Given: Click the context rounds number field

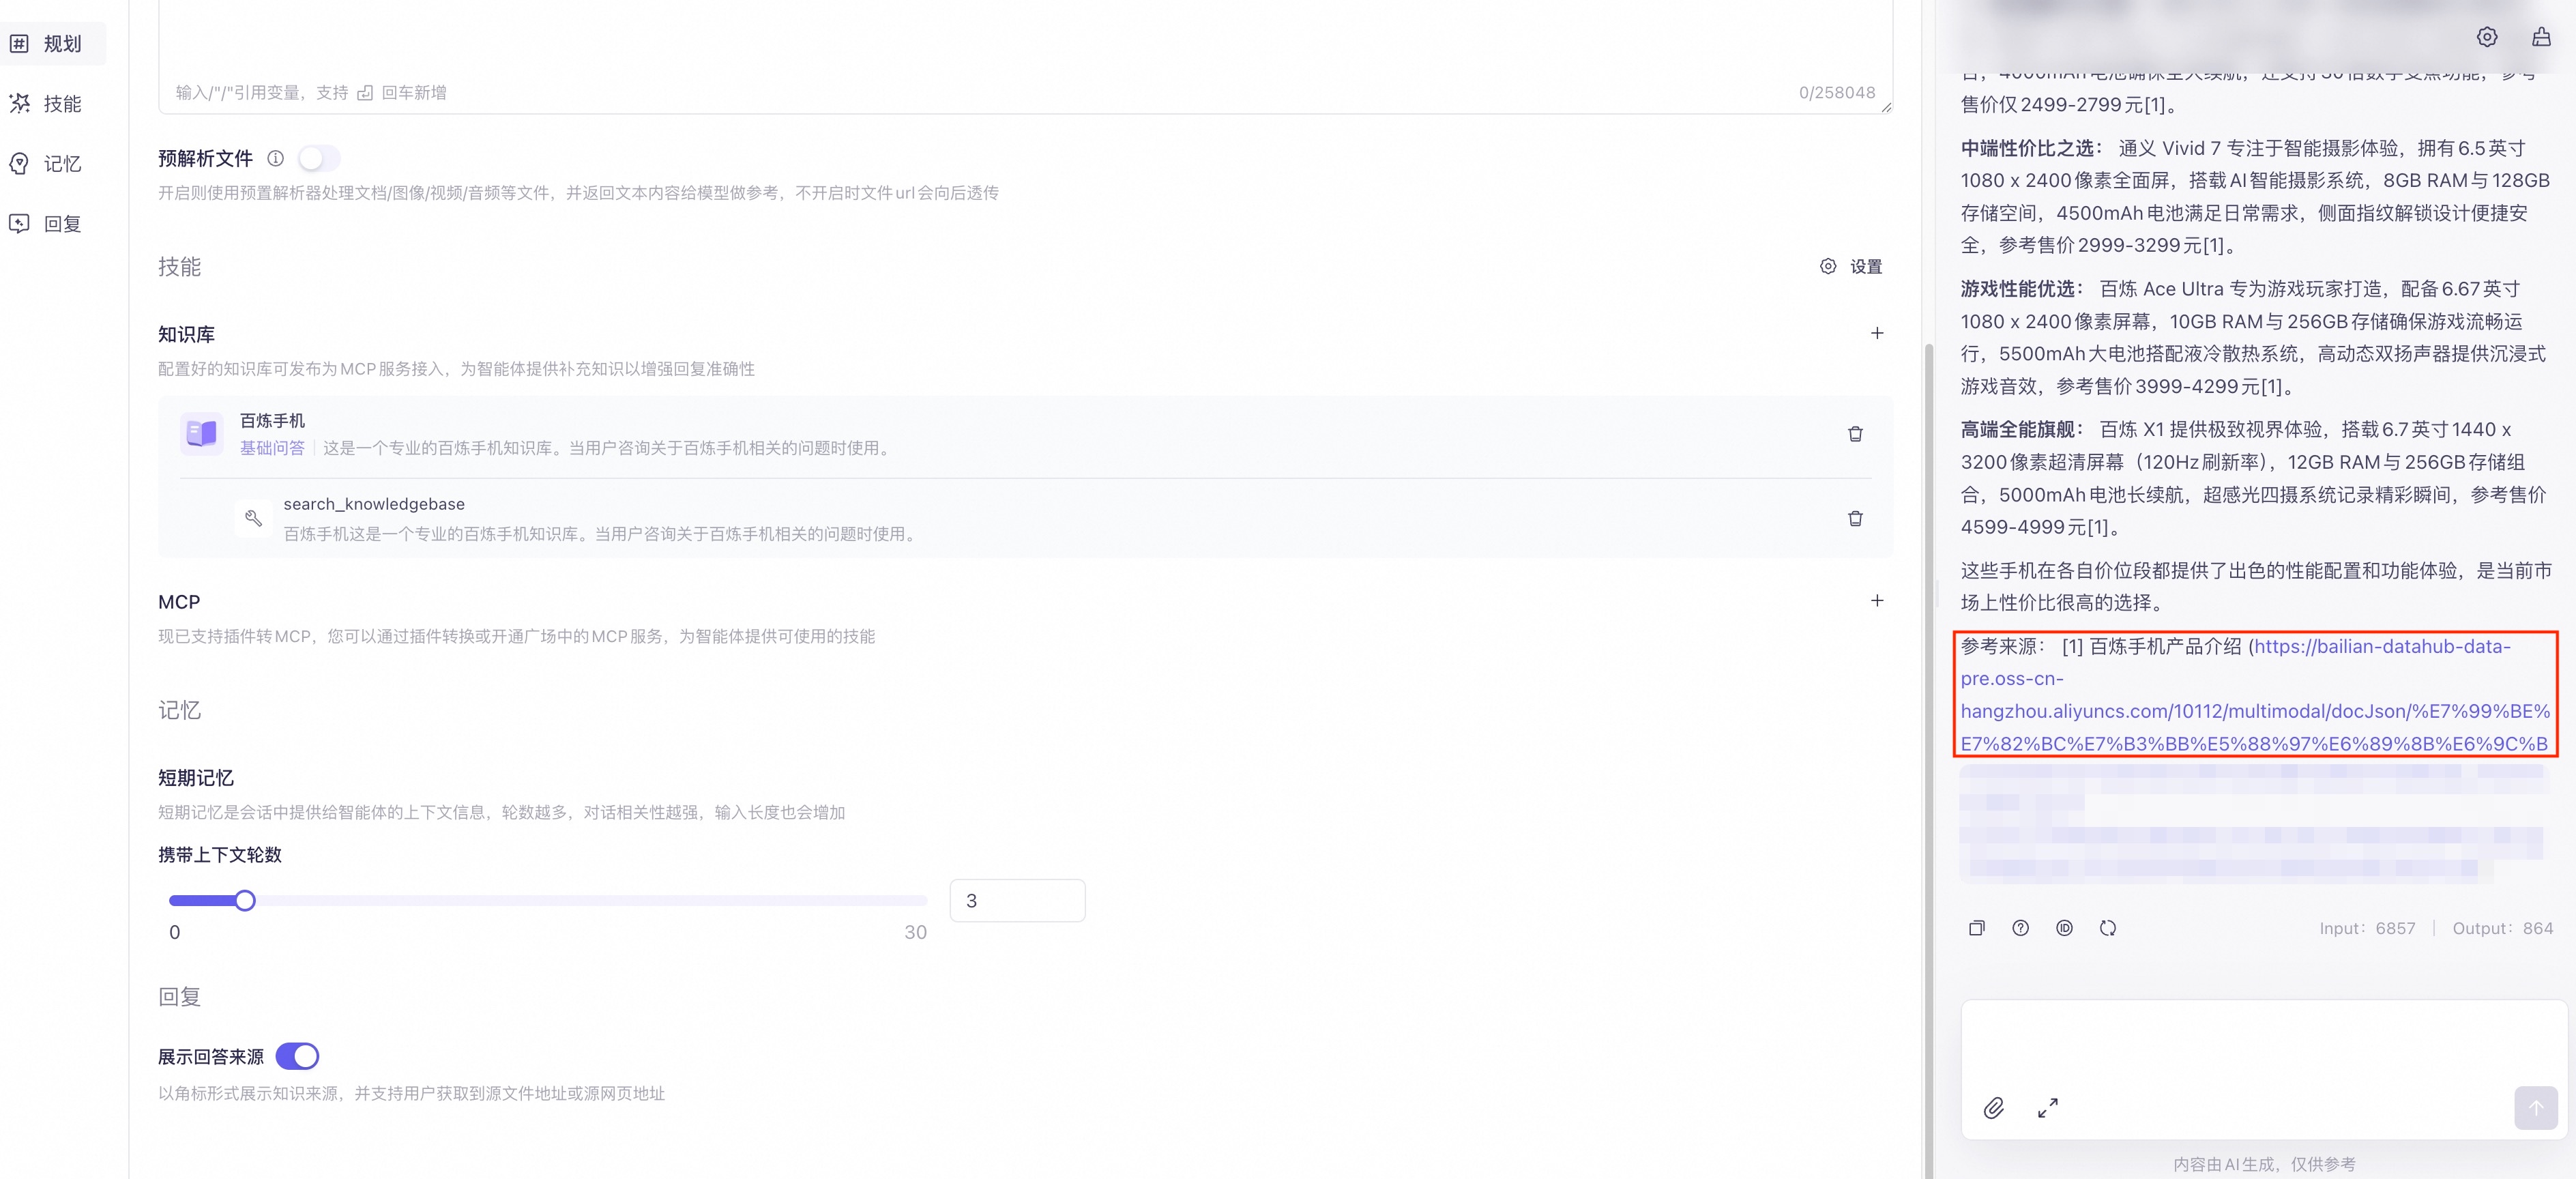Looking at the screenshot, I should pos(1016,901).
